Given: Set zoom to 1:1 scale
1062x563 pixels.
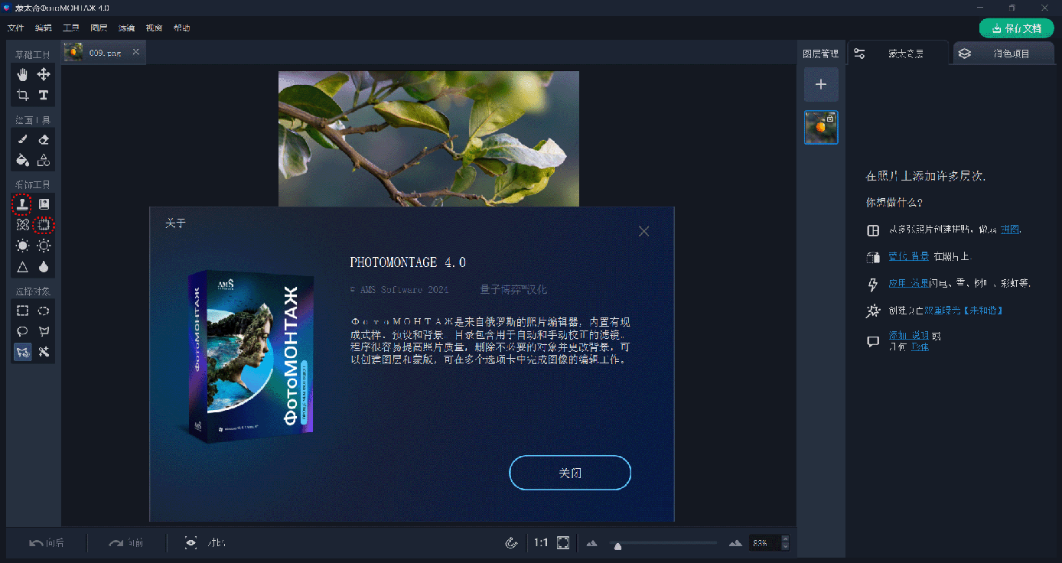Looking at the screenshot, I should click(541, 543).
